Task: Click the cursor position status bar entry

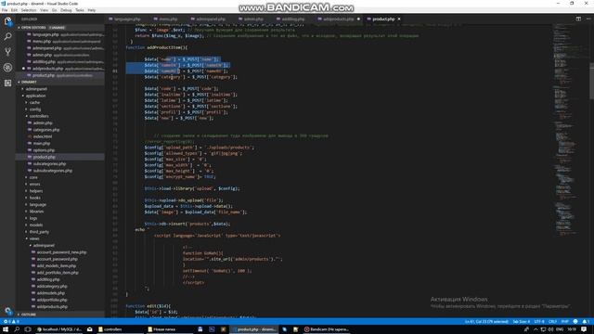Action: point(486,322)
